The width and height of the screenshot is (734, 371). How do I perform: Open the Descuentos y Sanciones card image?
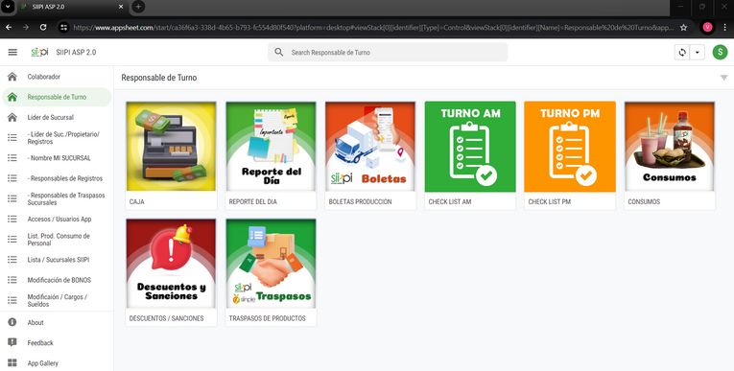(172, 264)
